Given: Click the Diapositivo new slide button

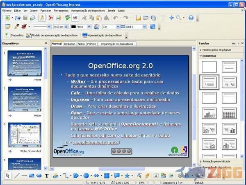Looking at the screenshot, I should (14, 35).
